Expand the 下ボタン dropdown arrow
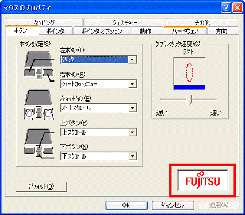Screen dimensions: 245x215 coord(132,156)
